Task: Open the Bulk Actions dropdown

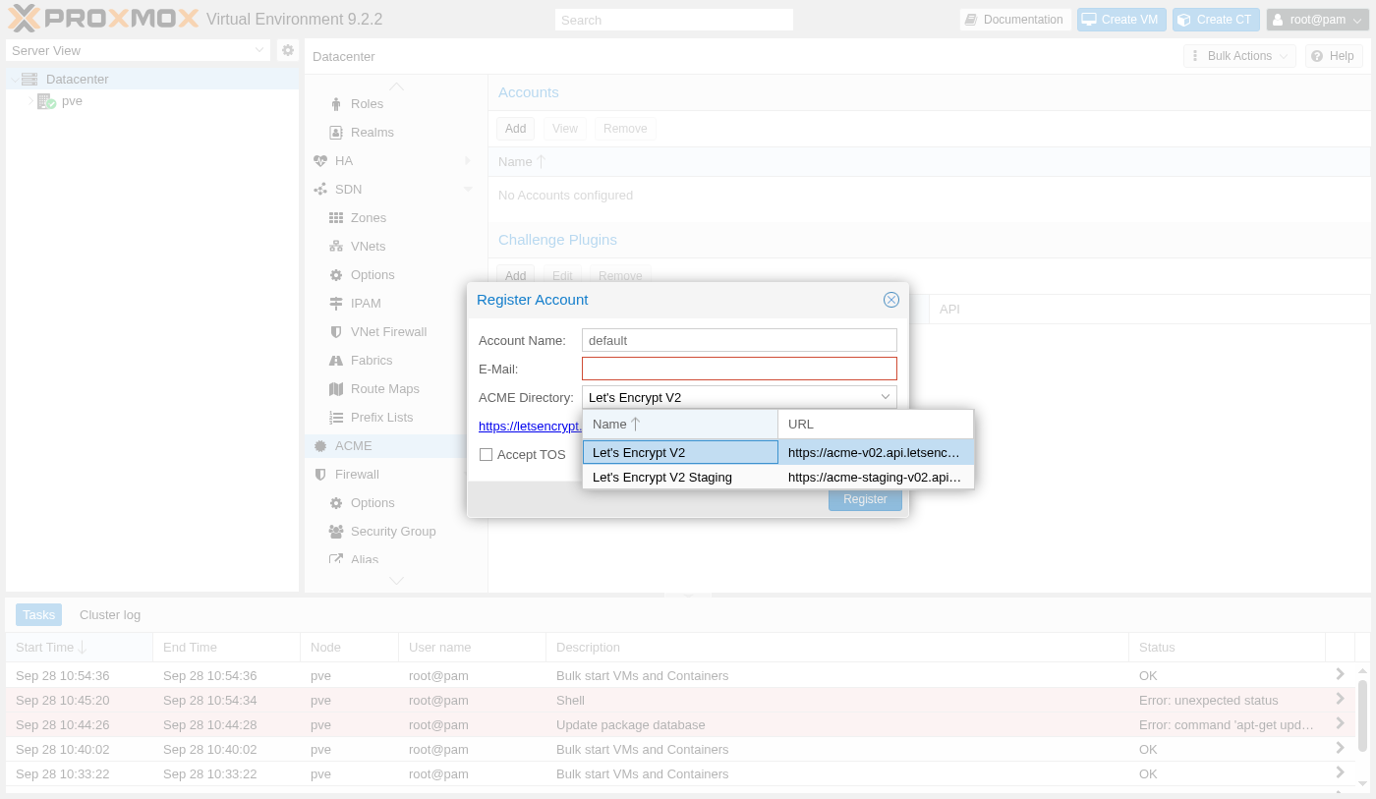Action: point(1239,56)
